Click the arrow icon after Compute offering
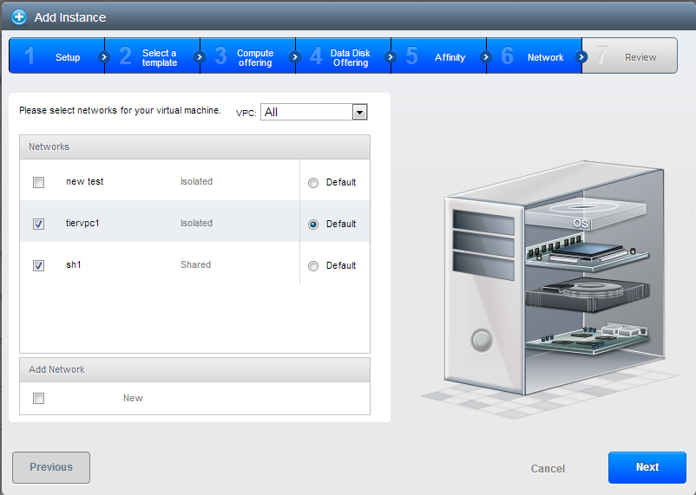The width and height of the screenshot is (696, 495). 295,56
